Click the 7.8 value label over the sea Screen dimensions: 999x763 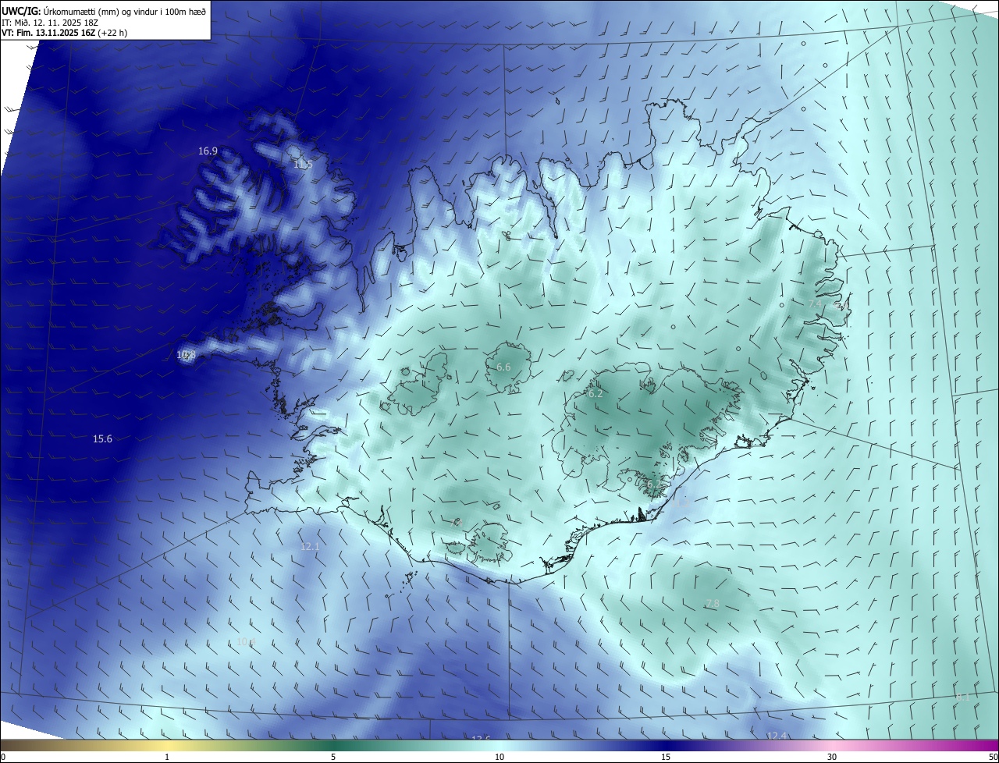pyautogui.click(x=712, y=604)
